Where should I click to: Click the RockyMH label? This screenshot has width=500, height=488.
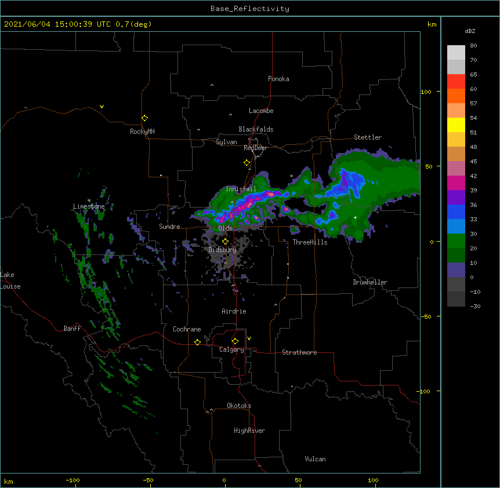click(x=142, y=132)
